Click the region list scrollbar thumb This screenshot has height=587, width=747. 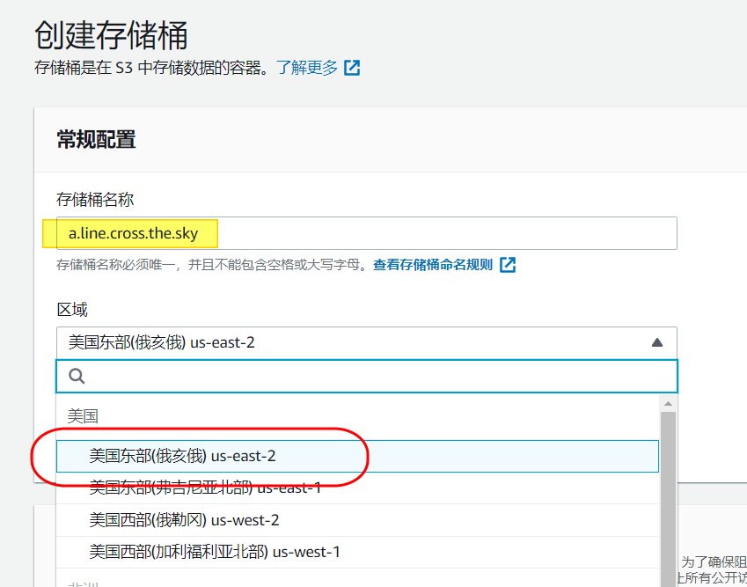(668, 493)
